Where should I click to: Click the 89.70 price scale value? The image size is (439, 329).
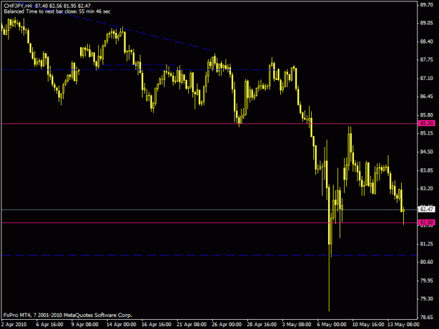point(426,5)
